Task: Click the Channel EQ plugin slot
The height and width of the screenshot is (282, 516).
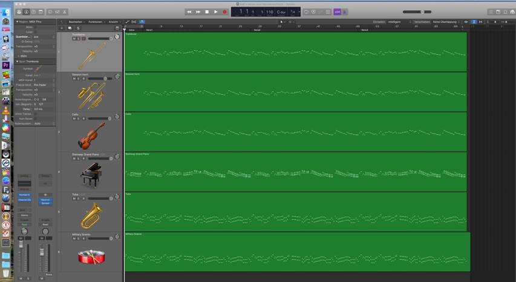Action: (x=24, y=200)
